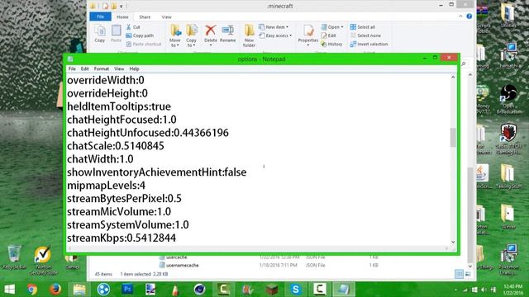Open Quick Access Toolbar customize arrow
This screenshot has height=297, width=529.
coord(122,6)
